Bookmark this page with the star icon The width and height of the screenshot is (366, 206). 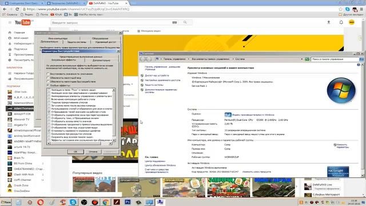341,9
